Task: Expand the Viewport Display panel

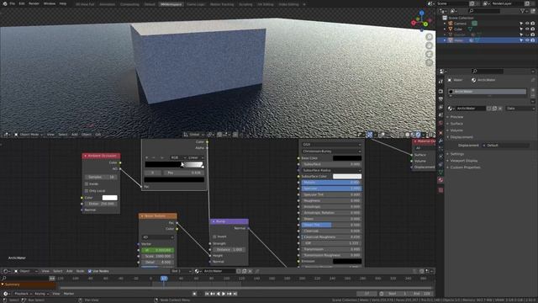Action: [x=463, y=161]
